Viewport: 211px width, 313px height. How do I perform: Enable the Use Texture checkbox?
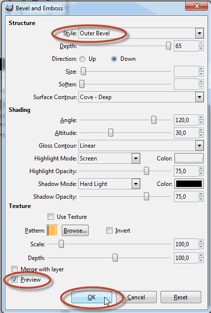click(x=50, y=216)
